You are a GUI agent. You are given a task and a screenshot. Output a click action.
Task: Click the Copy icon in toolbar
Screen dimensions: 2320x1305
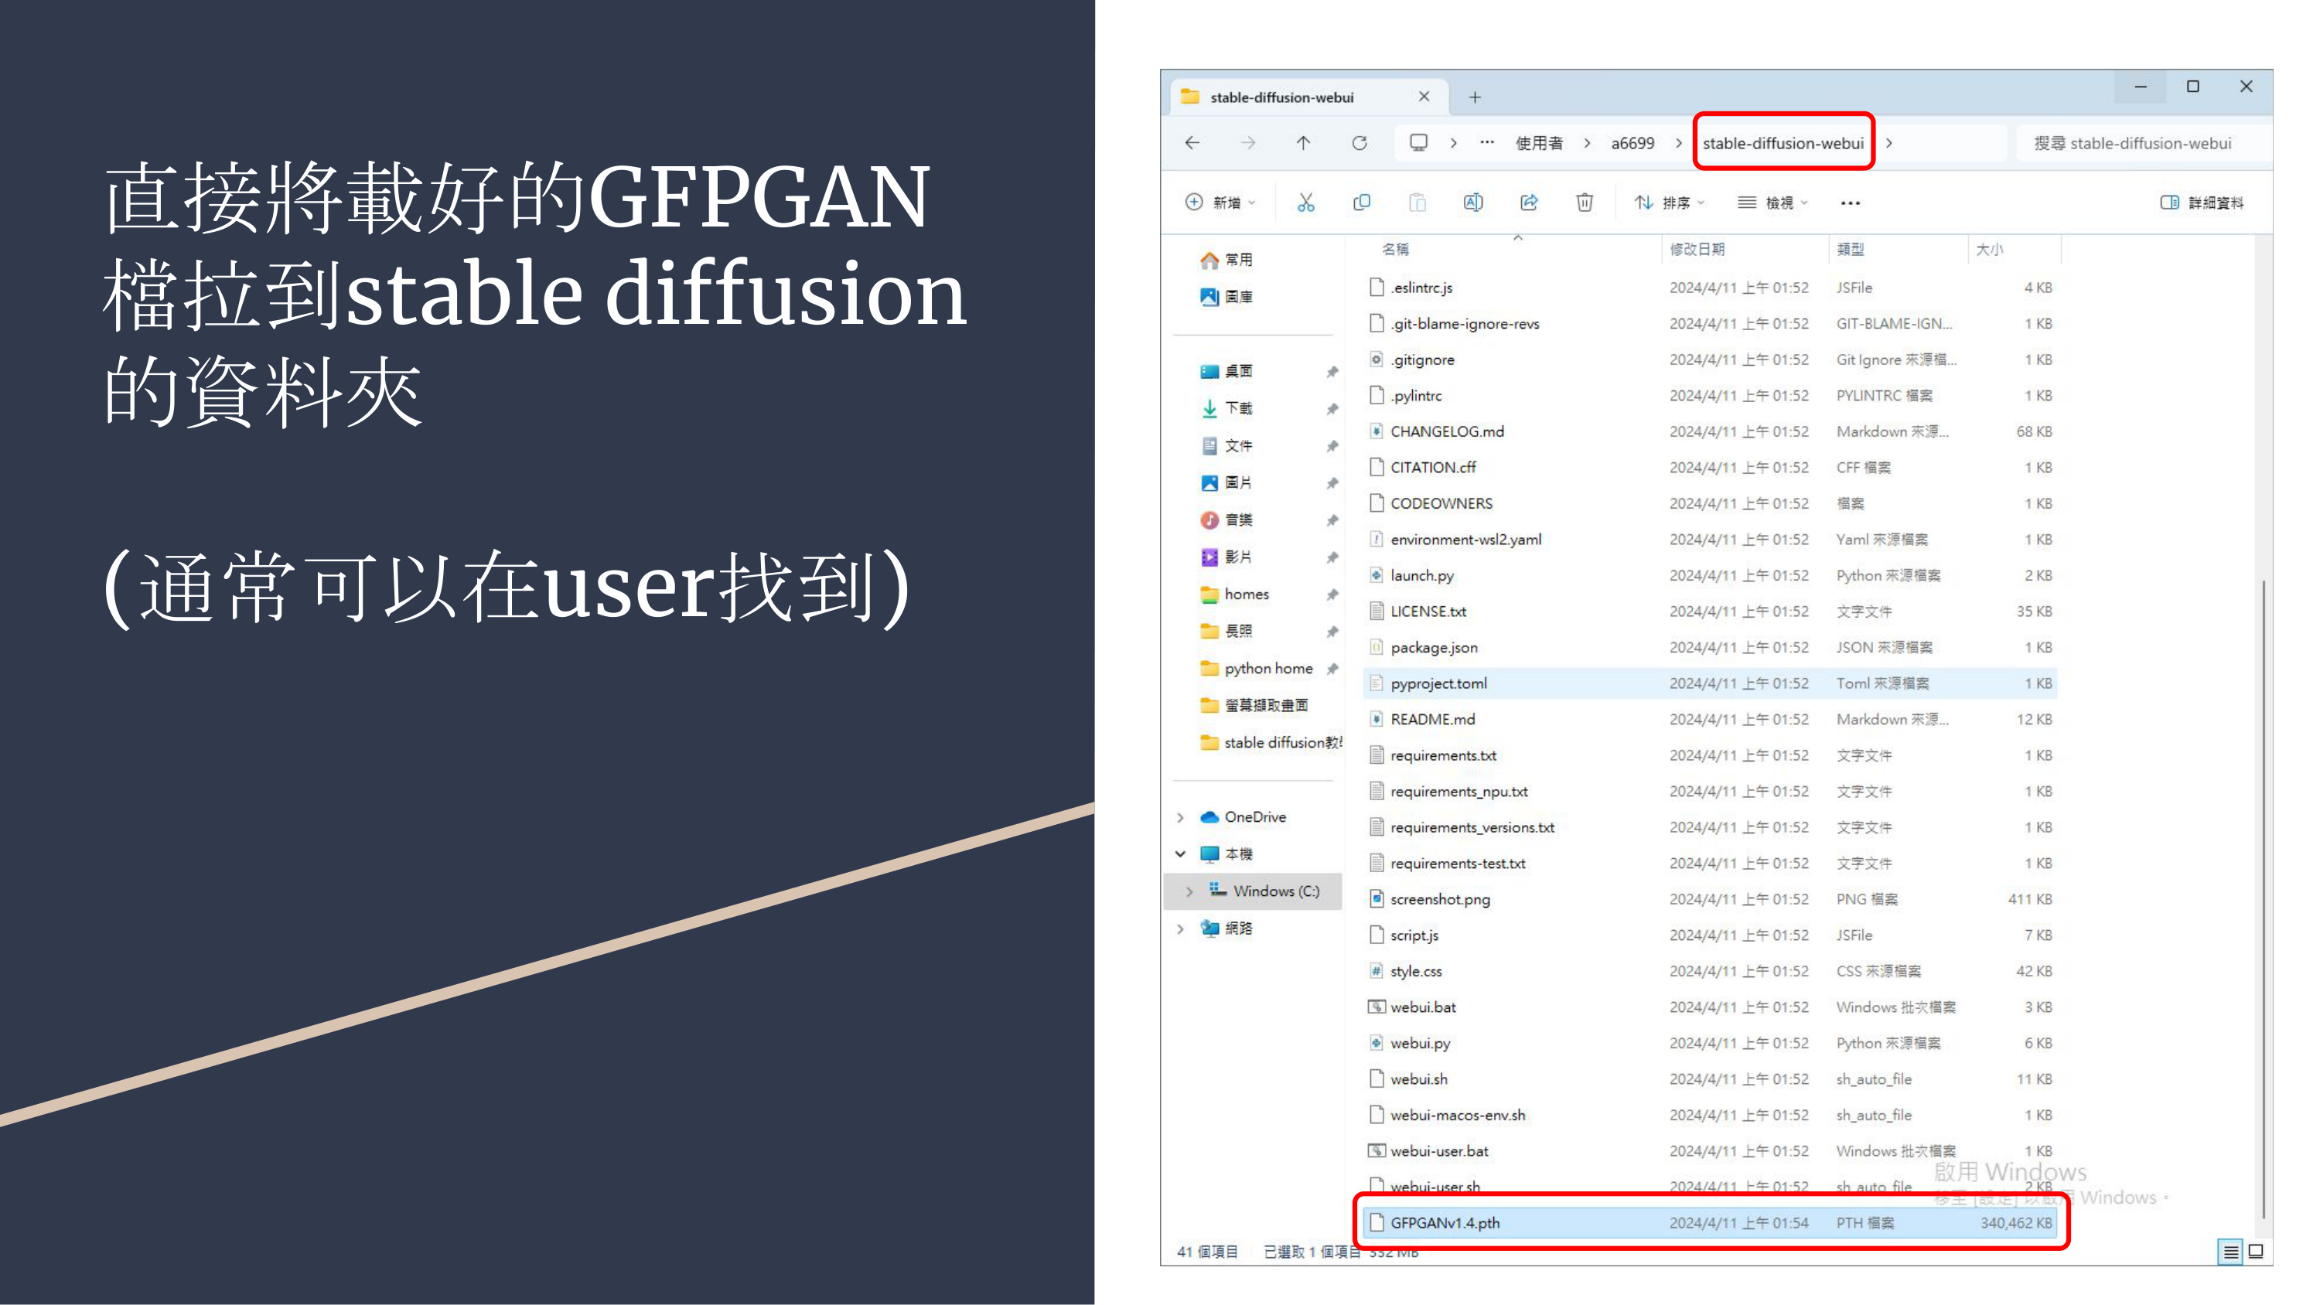coord(1362,203)
